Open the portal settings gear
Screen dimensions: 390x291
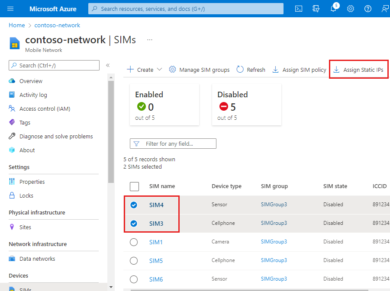click(x=350, y=8)
